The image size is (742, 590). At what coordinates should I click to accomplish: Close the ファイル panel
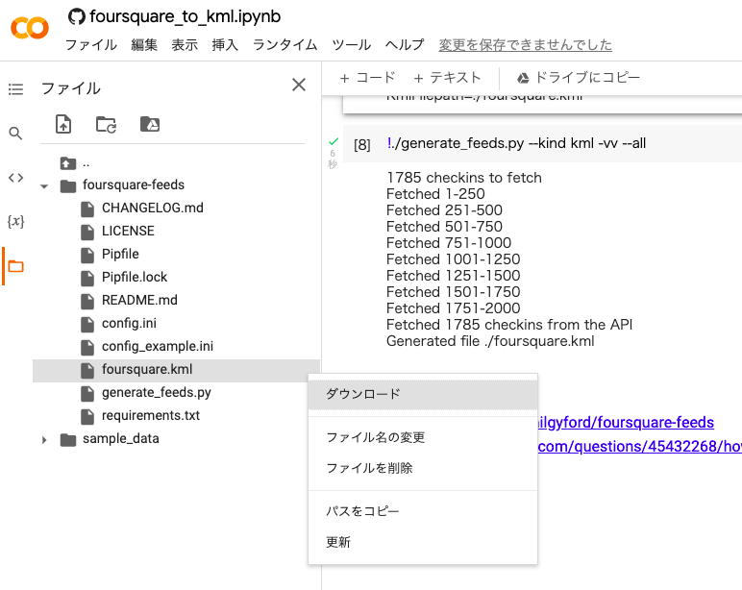(299, 85)
